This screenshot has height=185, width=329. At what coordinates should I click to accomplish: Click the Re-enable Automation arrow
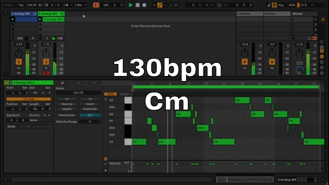(165, 5)
